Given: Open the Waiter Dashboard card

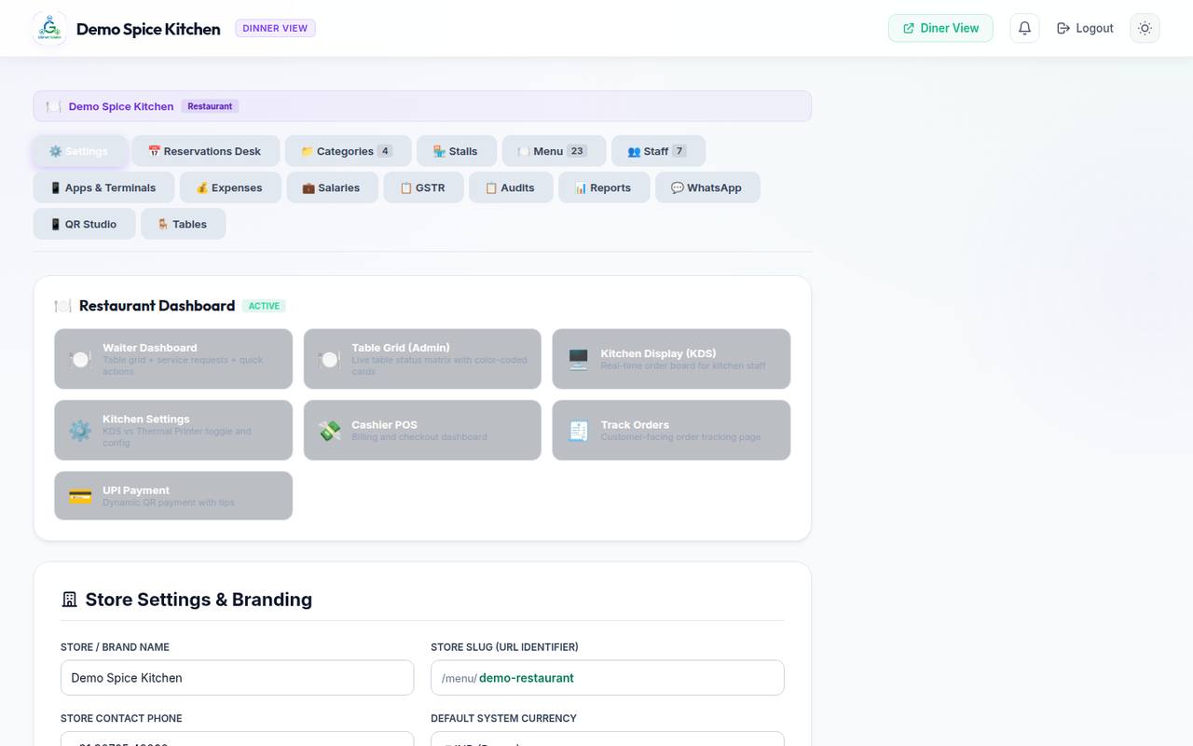Looking at the screenshot, I should (173, 359).
